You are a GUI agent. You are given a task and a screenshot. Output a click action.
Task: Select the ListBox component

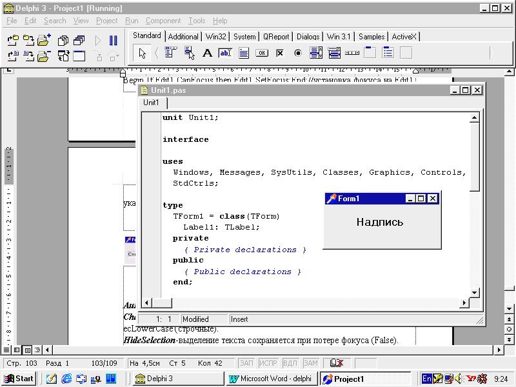pos(316,53)
